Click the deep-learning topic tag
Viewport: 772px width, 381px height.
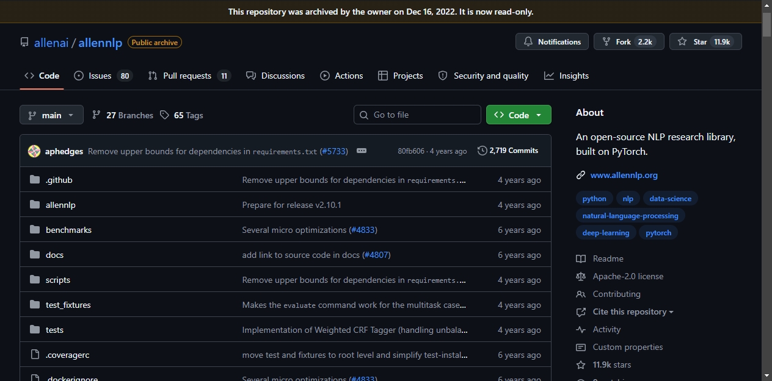click(606, 233)
